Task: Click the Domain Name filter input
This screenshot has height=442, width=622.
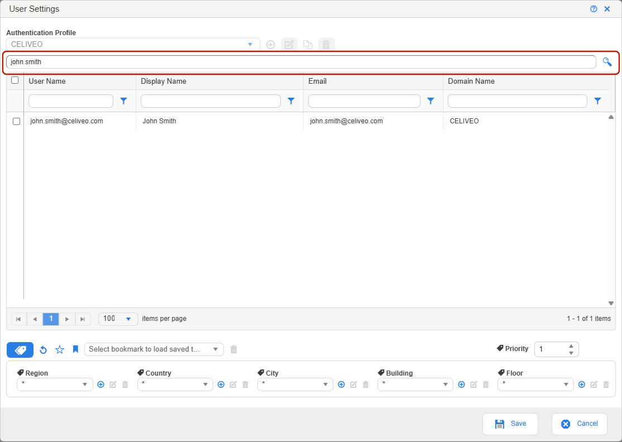Action: point(517,101)
